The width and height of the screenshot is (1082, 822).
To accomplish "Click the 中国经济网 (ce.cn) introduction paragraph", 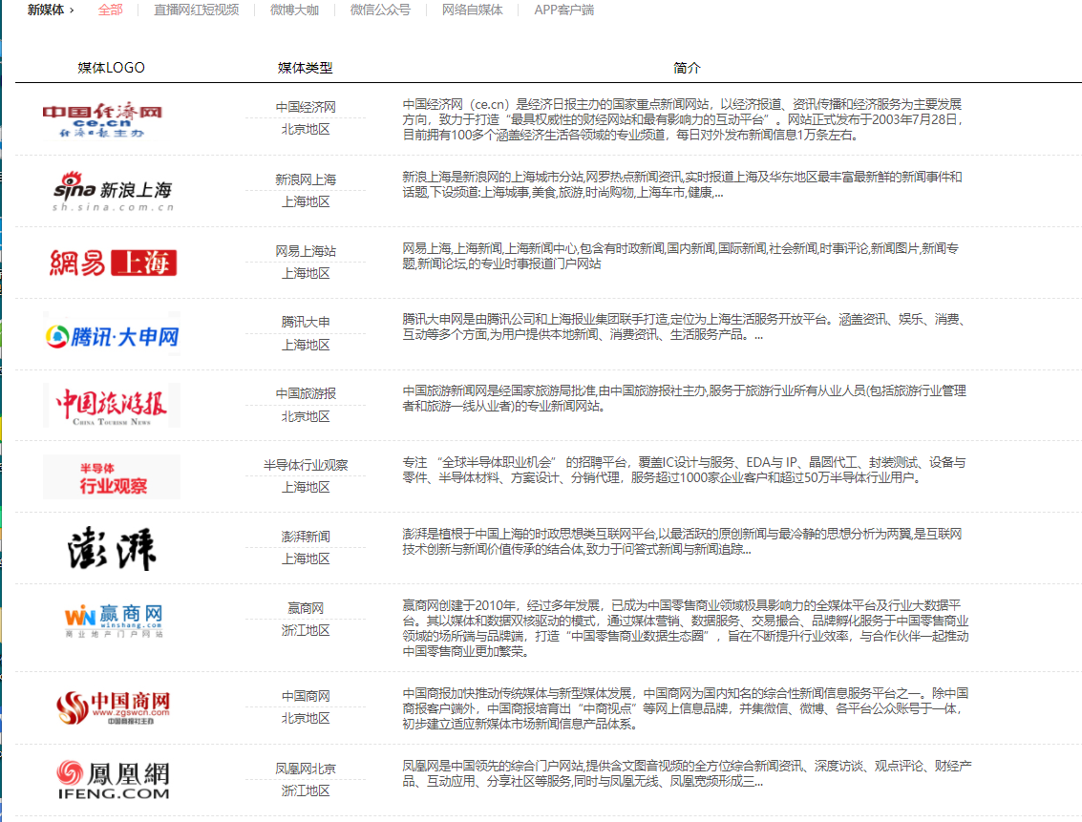I will (683, 119).
